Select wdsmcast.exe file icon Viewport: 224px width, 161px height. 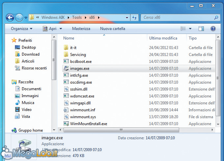coord(66,96)
